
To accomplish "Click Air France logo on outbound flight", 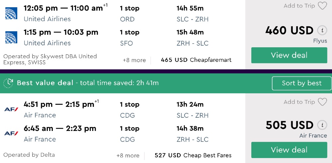I will [x=11, y=109].
